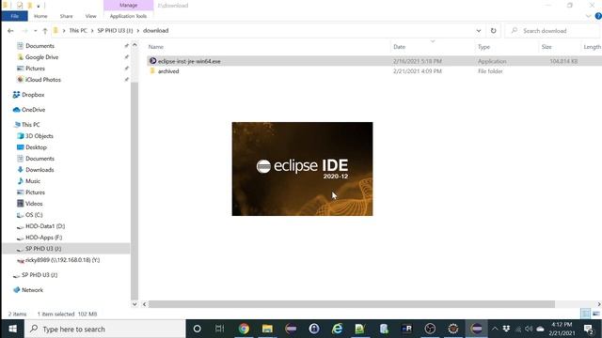The width and height of the screenshot is (602, 338).
Task: Open Videos under This PC
Action: tap(34, 204)
